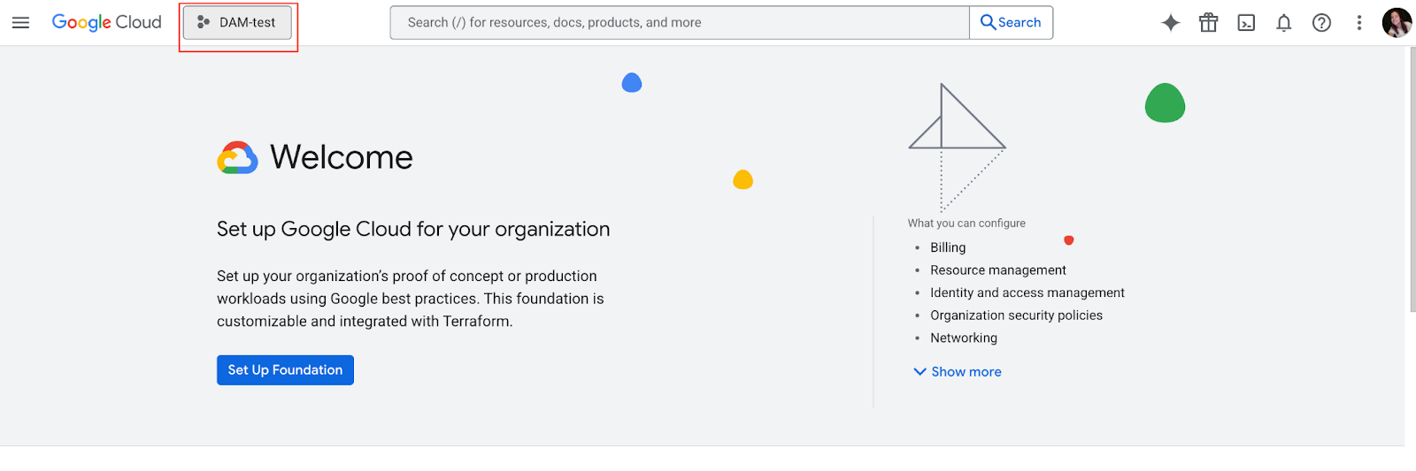Click the Google Cloud logo
The width and height of the screenshot is (1416, 471).
107,22
